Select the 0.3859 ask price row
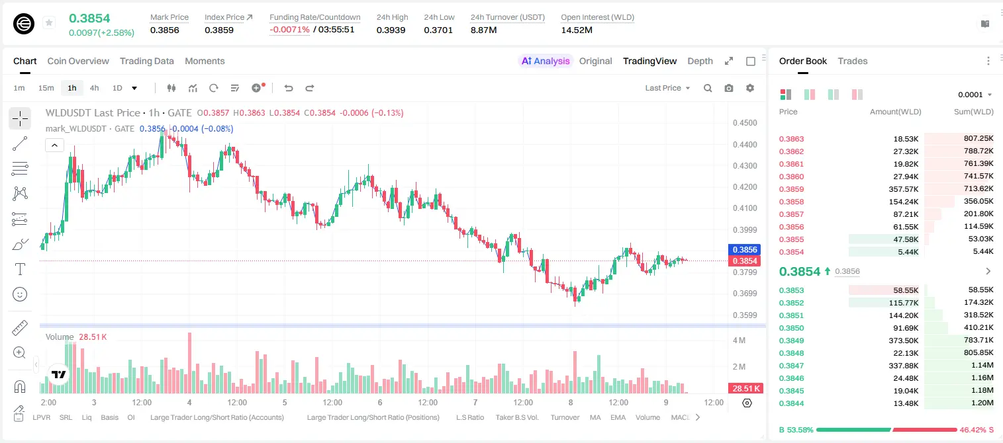 point(886,189)
